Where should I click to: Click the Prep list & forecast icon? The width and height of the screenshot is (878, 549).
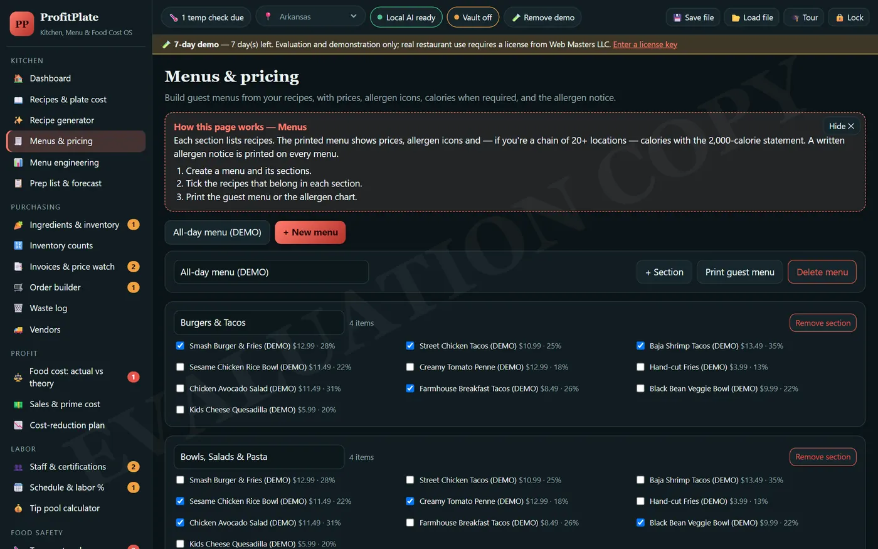point(18,183)
